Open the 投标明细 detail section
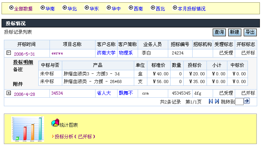This screenshot has height=146, width=263. (x=23, y=62)
